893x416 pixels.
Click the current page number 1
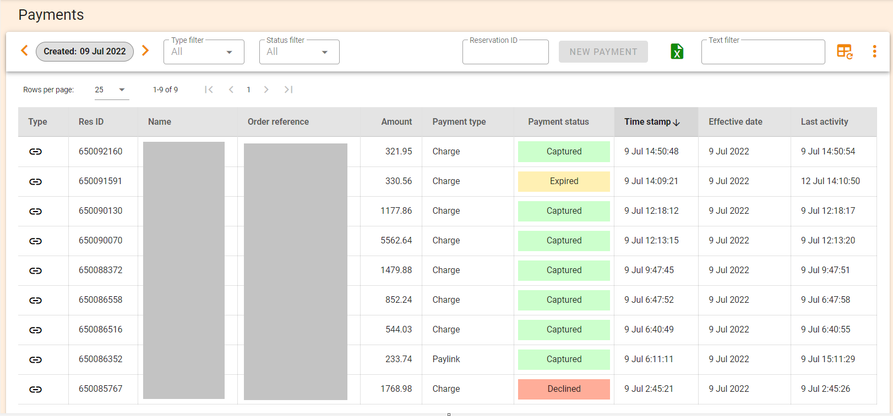click(x=248, y=90)
